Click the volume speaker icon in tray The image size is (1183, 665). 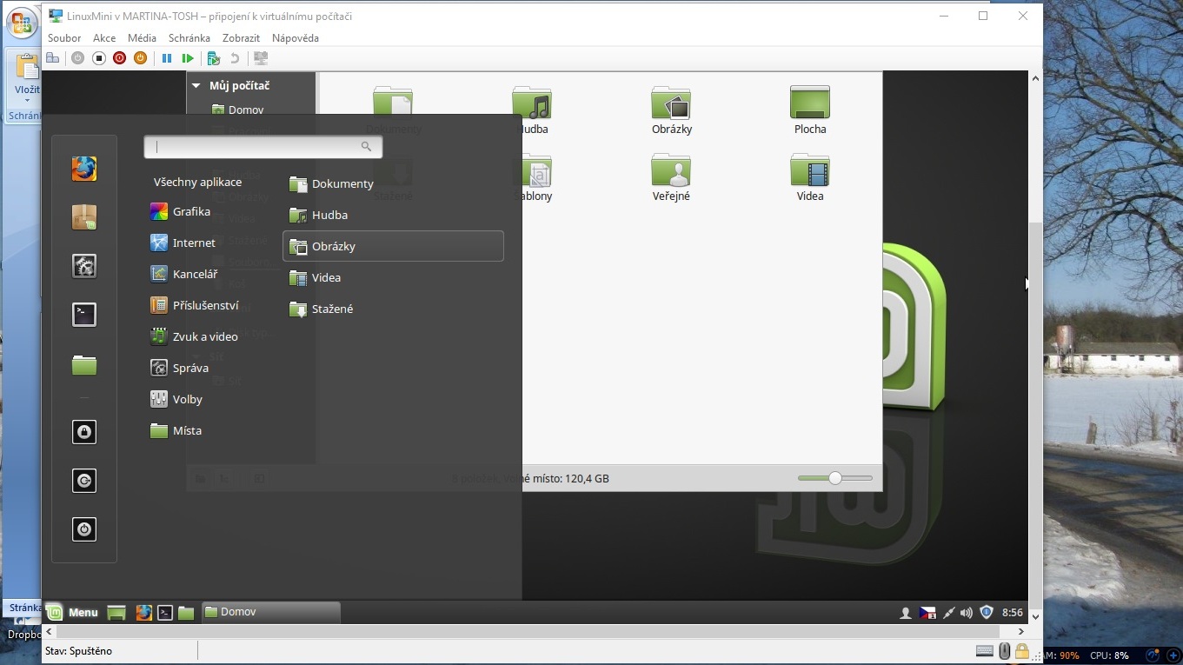pos(967,613)
